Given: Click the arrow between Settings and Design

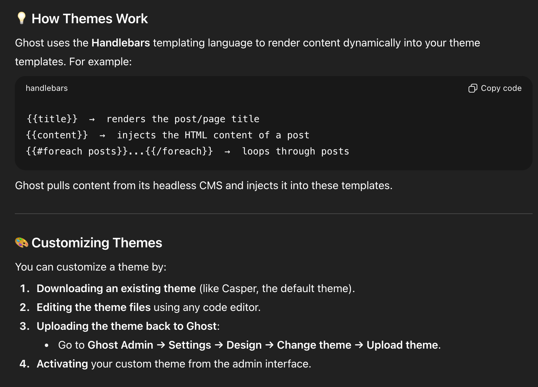Looking at the screenshot, I should point(219,345).
